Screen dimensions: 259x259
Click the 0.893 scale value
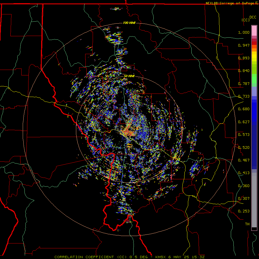244,58
